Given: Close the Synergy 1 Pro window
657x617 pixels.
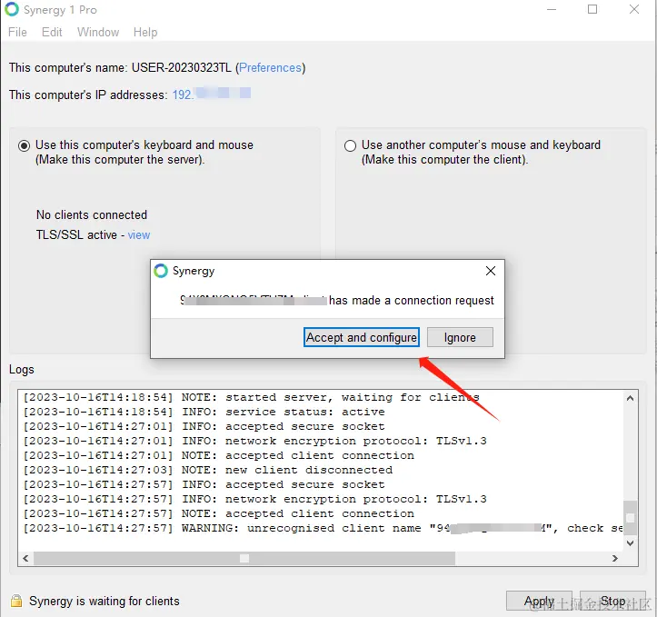Looking at the screenshot, I should 634,9.
